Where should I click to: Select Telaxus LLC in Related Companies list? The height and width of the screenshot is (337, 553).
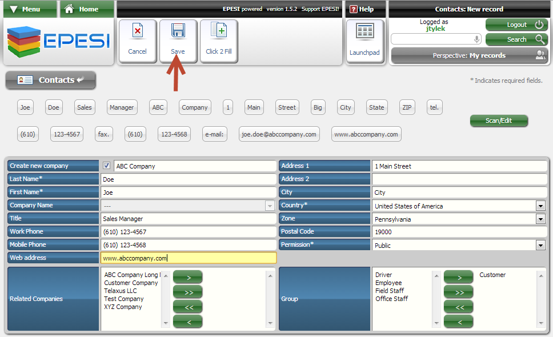tap(121, 291)
